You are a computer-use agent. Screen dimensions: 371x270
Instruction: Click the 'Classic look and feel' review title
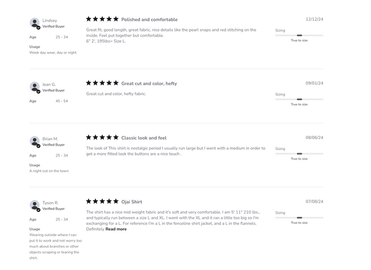[143, 138]
